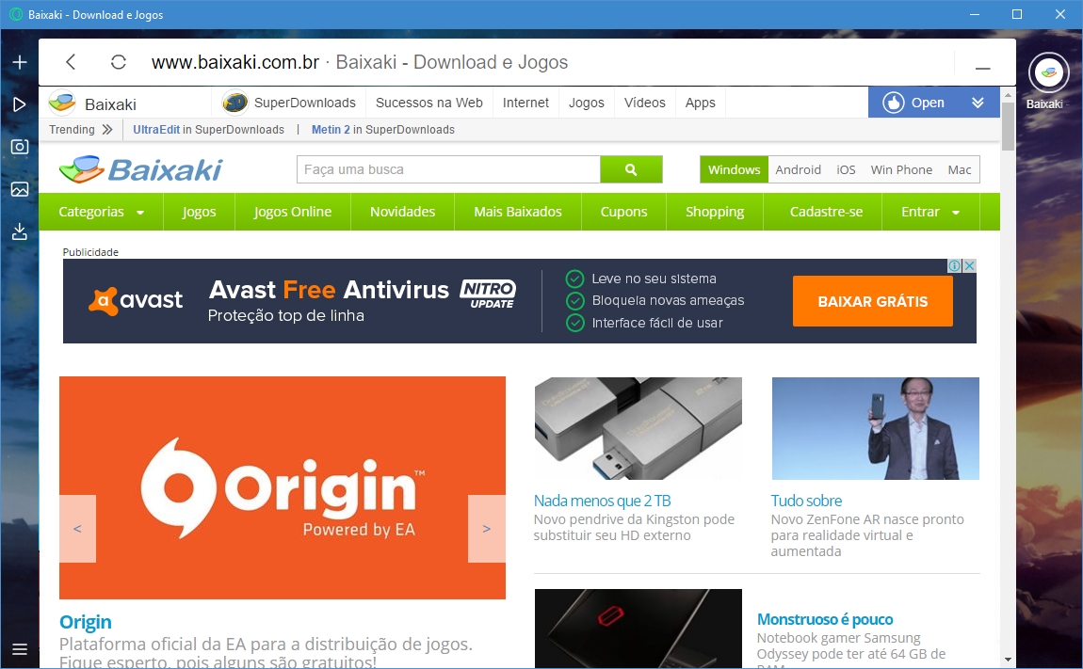
Task: Click the ad info icon
Action: pos(955,265)
